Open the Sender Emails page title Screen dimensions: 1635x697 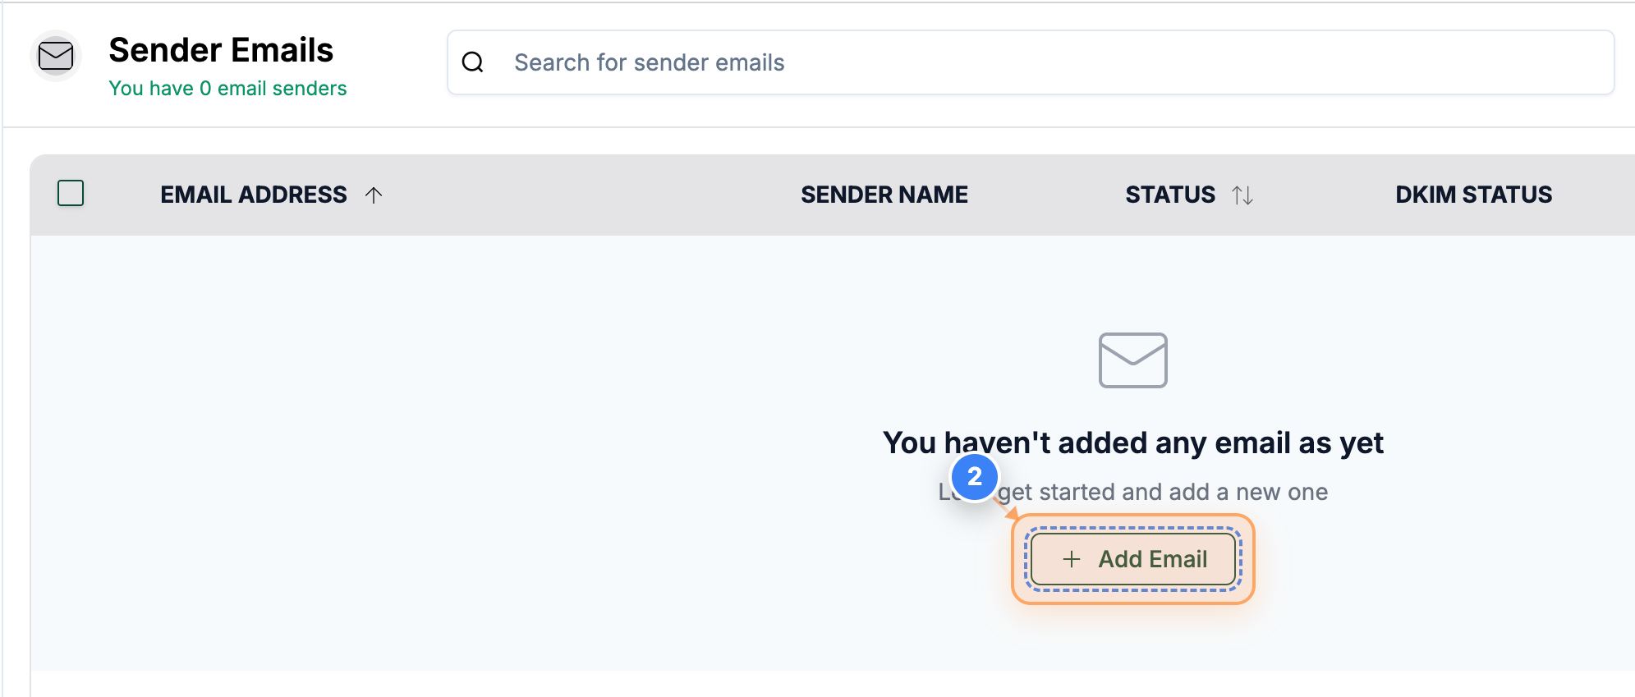tap(222, 50)
